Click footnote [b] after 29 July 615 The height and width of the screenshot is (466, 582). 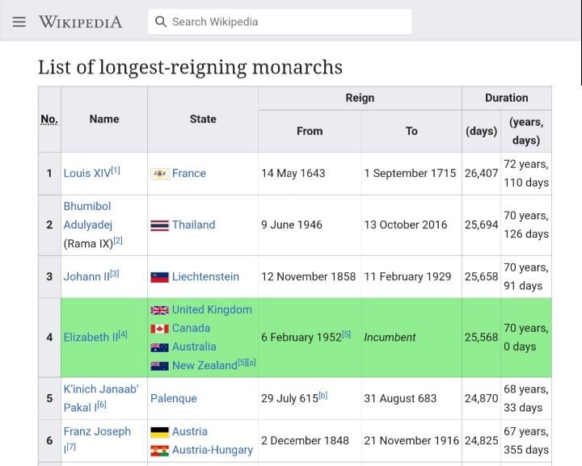(x=323, y=395)
